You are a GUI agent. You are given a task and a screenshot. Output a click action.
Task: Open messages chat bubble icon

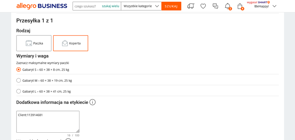tap(215, 6)
